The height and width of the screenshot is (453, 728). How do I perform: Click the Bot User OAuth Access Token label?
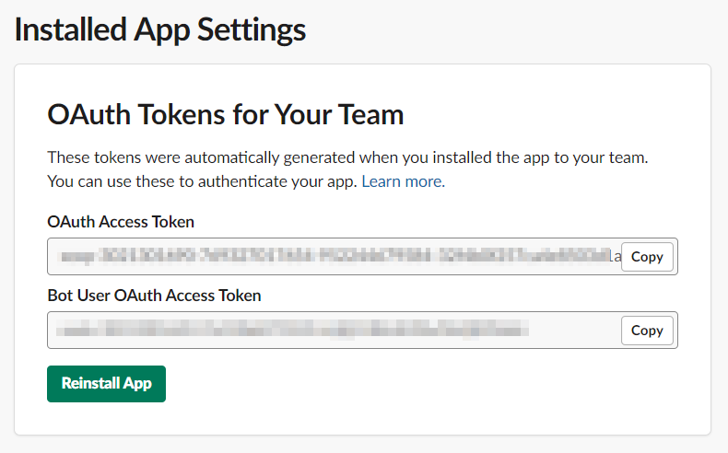point(154,296)
